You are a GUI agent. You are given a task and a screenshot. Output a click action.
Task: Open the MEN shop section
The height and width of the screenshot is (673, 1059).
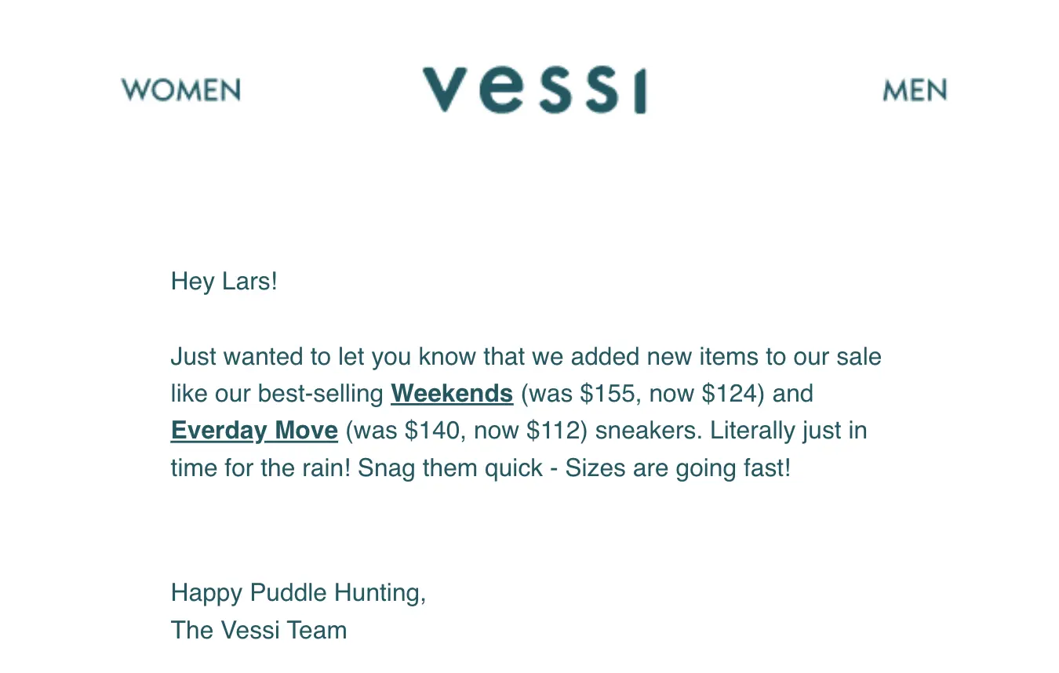tap(915, 90)
